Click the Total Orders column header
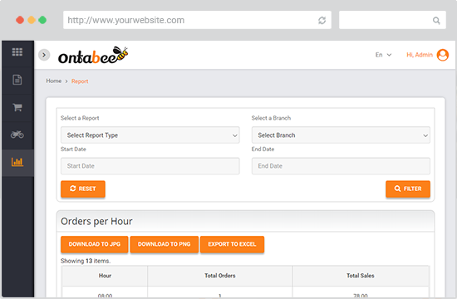 (x=219, y=276)
